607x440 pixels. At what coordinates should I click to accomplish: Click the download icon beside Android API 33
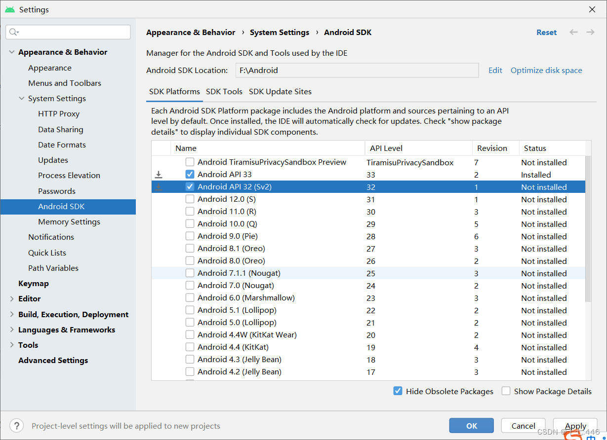[x=158, y=174]
